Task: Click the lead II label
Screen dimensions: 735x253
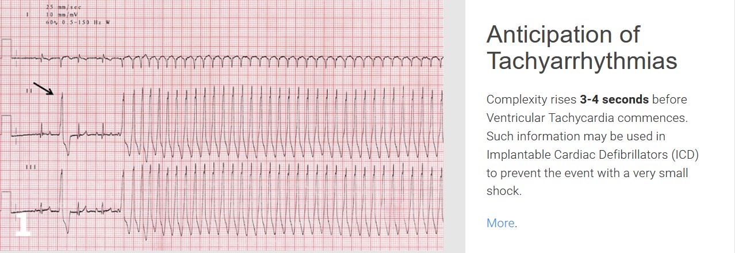Action: [28, 91]
